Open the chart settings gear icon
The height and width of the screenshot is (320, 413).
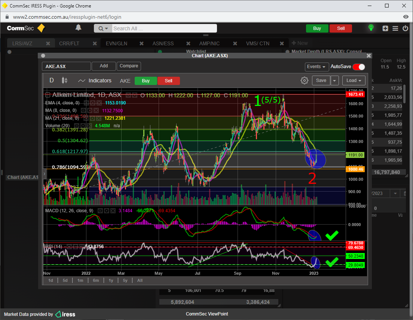point(305,80)
